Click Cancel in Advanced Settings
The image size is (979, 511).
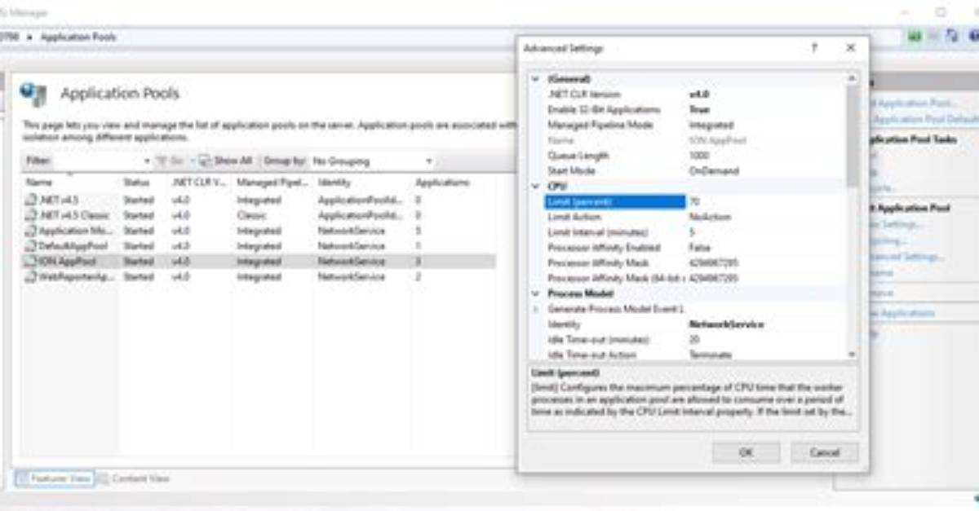pos(825,452)
